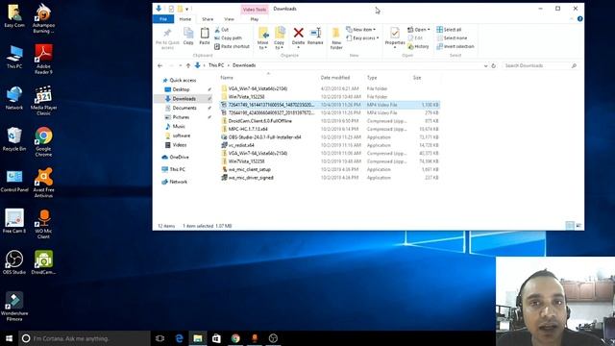Open the Easy access dropdown
This screenshot has height=346, width=615.
click(362, 38)
